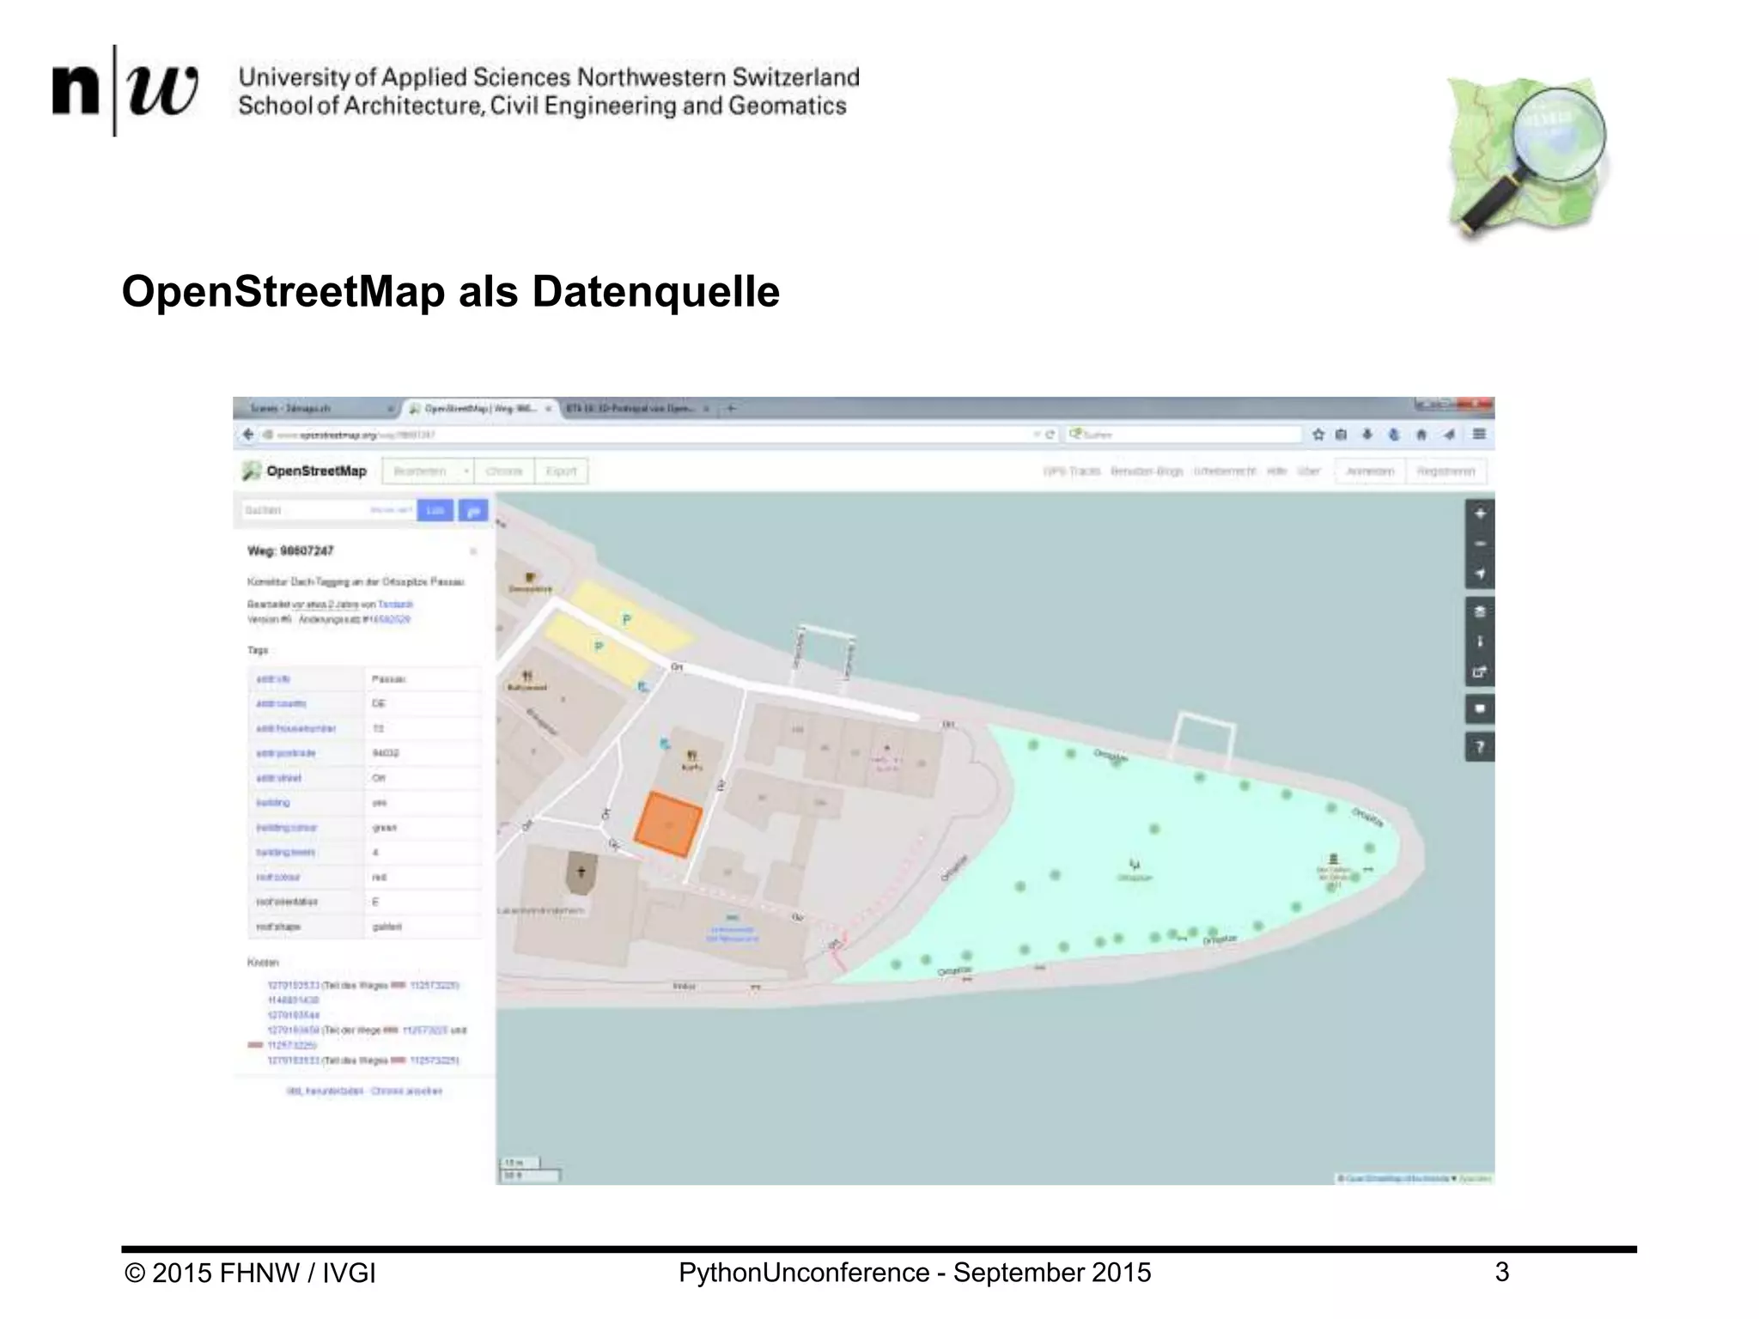Click the Registrieren button

click(1446, 471)
